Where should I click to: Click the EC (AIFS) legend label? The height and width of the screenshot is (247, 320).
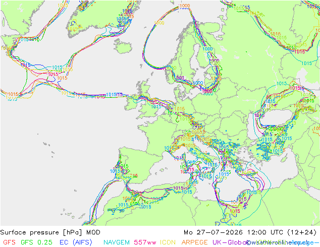coord(76,242)
